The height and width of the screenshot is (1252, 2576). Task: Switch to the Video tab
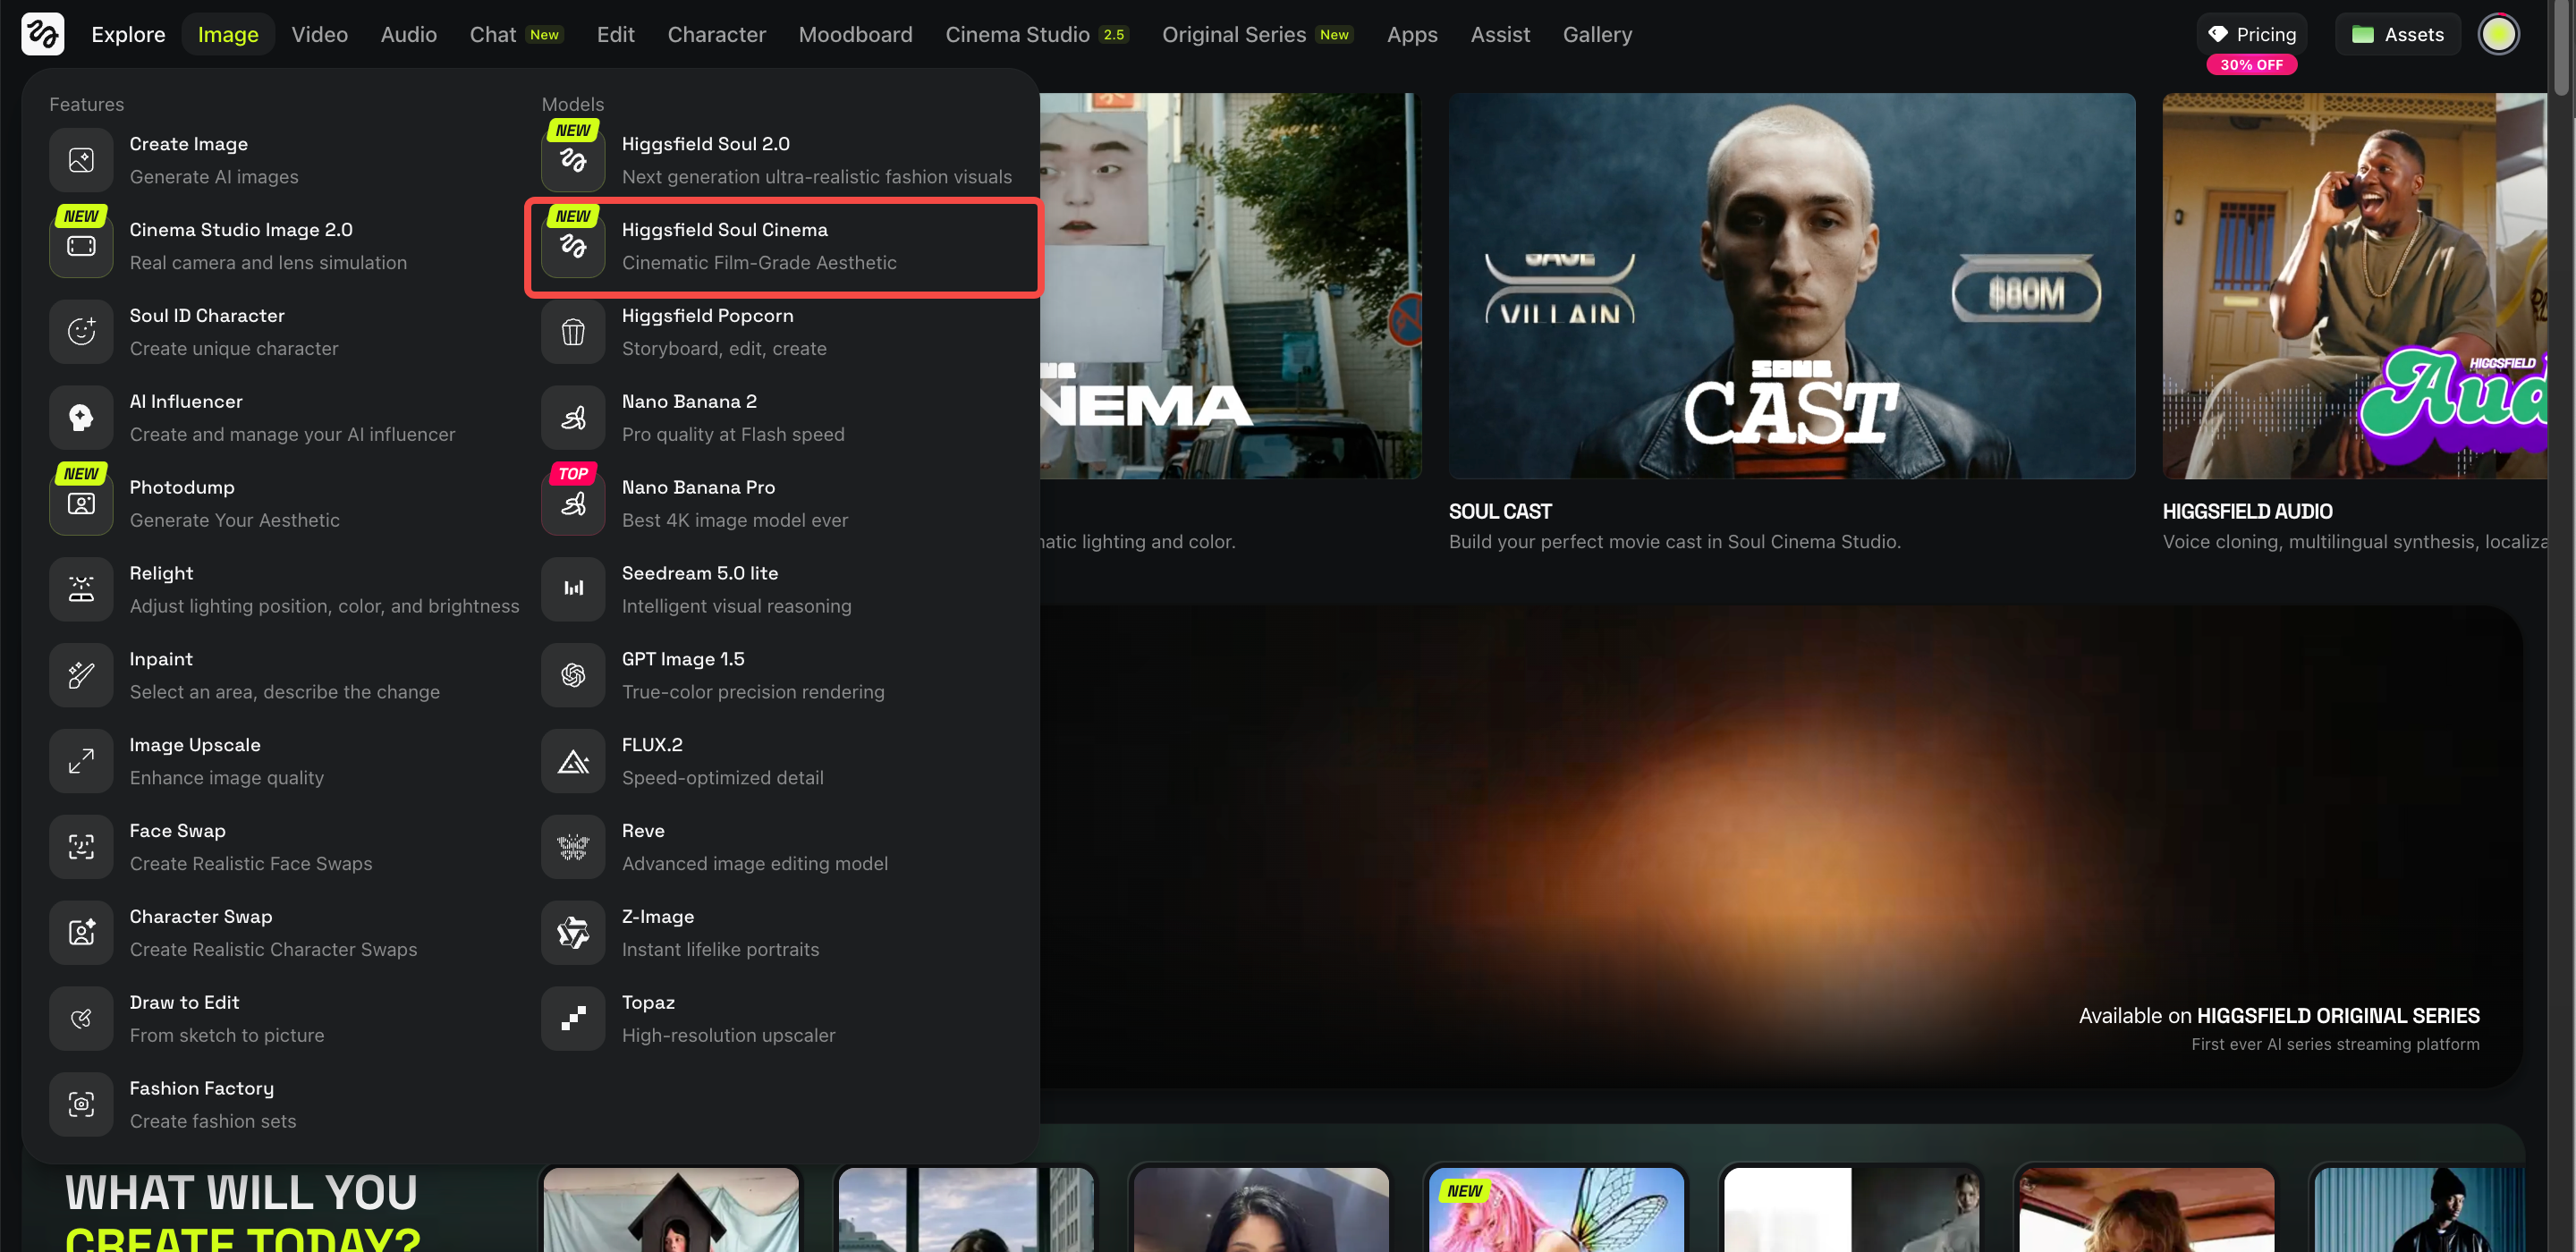coord(319,34)
